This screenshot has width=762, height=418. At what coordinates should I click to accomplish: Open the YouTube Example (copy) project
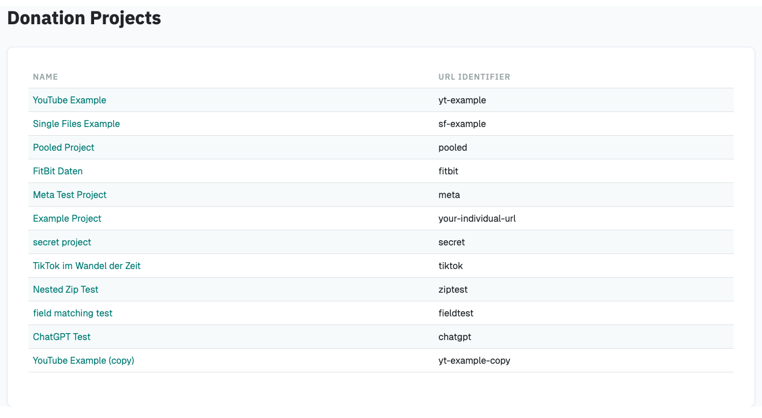tap(84, 360)
